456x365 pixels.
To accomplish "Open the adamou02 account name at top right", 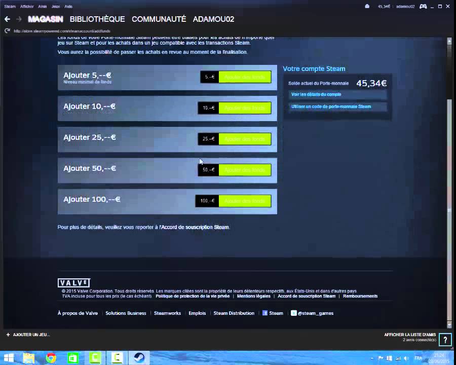I will [x=405, y=7].
